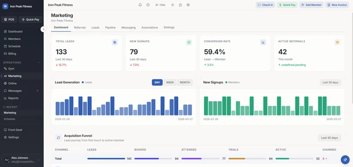Switch to the Automations tab

pos(150,27)
